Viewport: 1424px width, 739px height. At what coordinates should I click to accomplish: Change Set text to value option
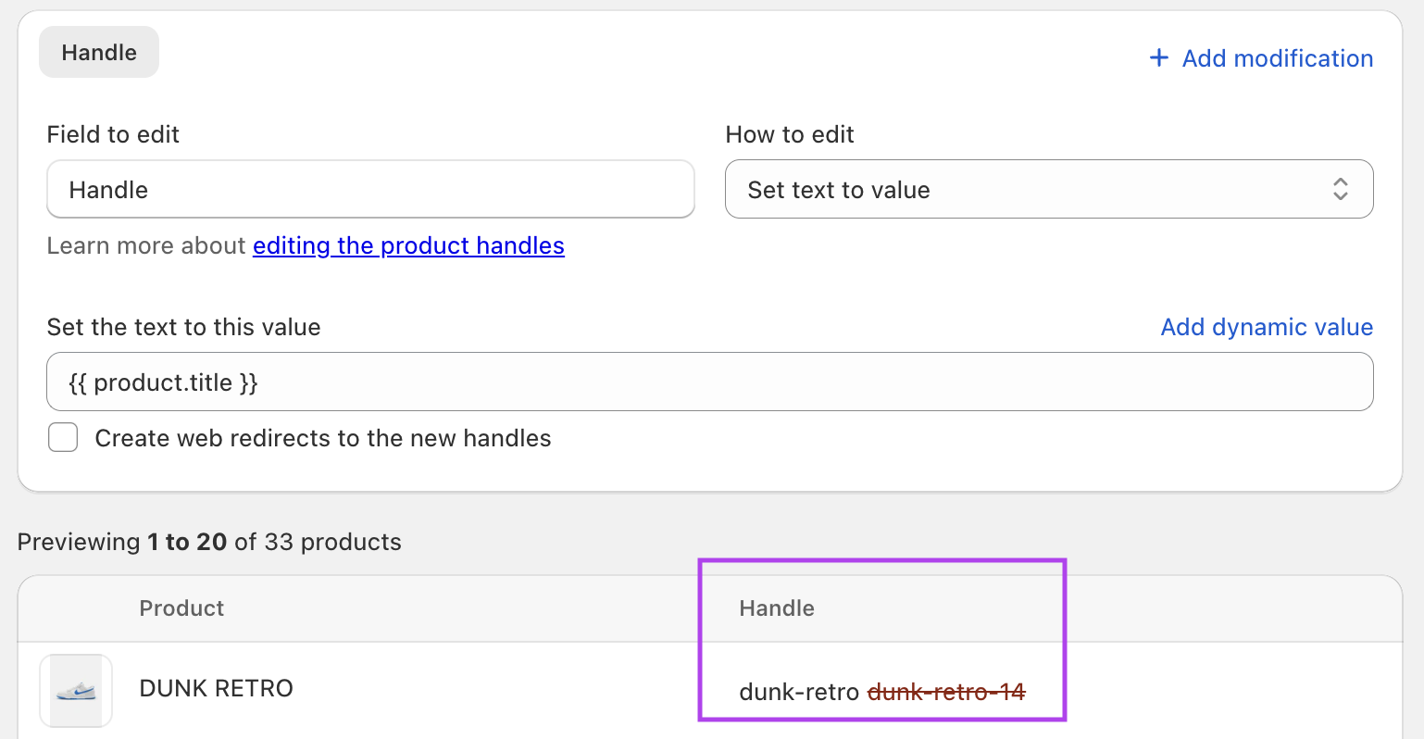[x=1049, y=189]
